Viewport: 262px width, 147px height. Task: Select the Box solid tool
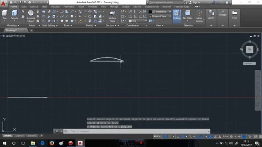click(x=5, y=15)
